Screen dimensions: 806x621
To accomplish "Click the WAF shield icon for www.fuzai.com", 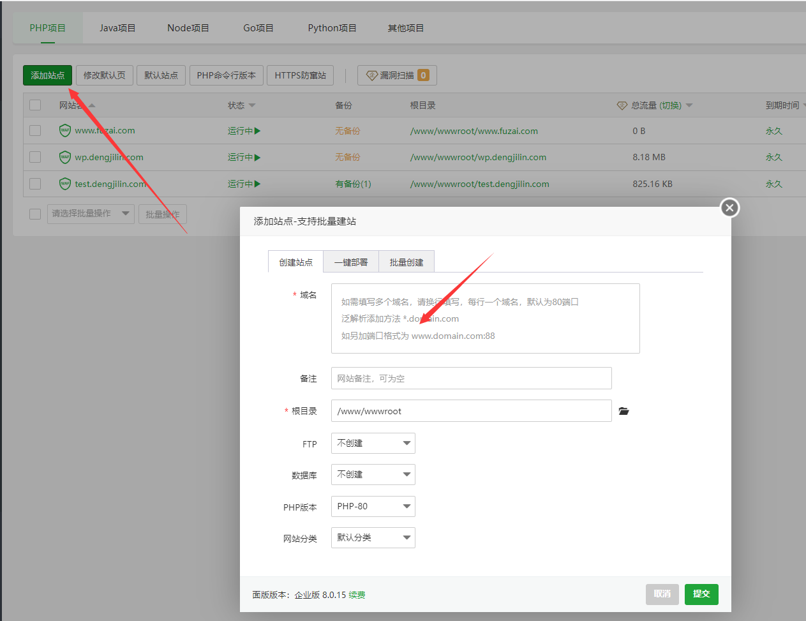I will coord(65,130).
